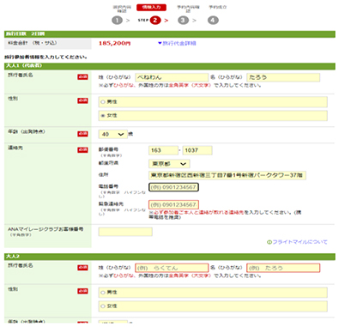Click adult 2 surname field with らくてん placeholder

pos(172,268)
